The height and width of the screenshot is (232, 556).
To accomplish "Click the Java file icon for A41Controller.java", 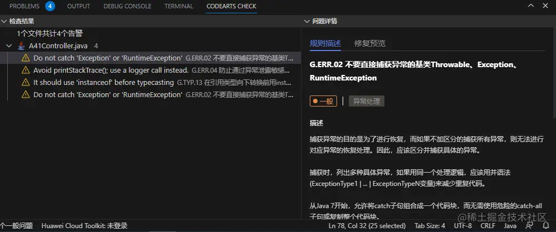I will [22, 46].
